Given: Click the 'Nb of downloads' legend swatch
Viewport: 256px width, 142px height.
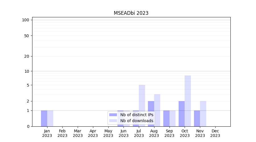Looking at the screenshot, I should click(113, 121).
